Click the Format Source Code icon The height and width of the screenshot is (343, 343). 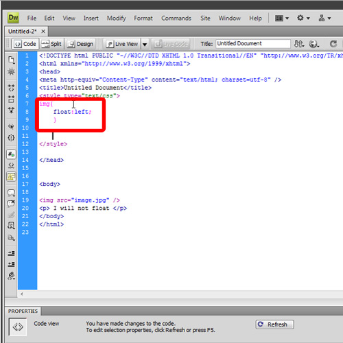click(11, 276)
